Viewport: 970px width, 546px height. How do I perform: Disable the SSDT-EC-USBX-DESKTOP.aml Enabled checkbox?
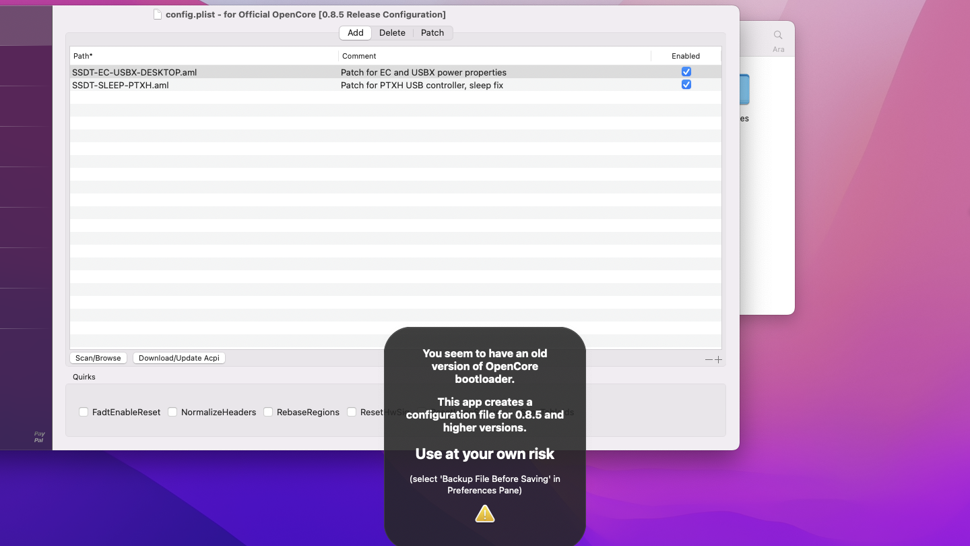click(x=686, y=72)
